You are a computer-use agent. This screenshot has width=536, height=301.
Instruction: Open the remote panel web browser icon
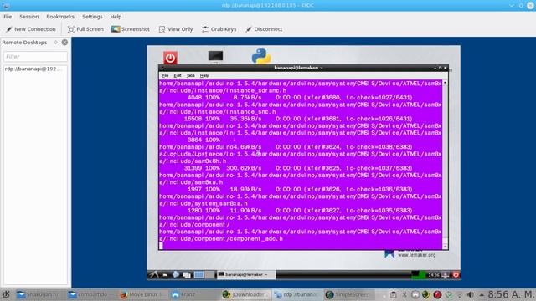point(176,274)
